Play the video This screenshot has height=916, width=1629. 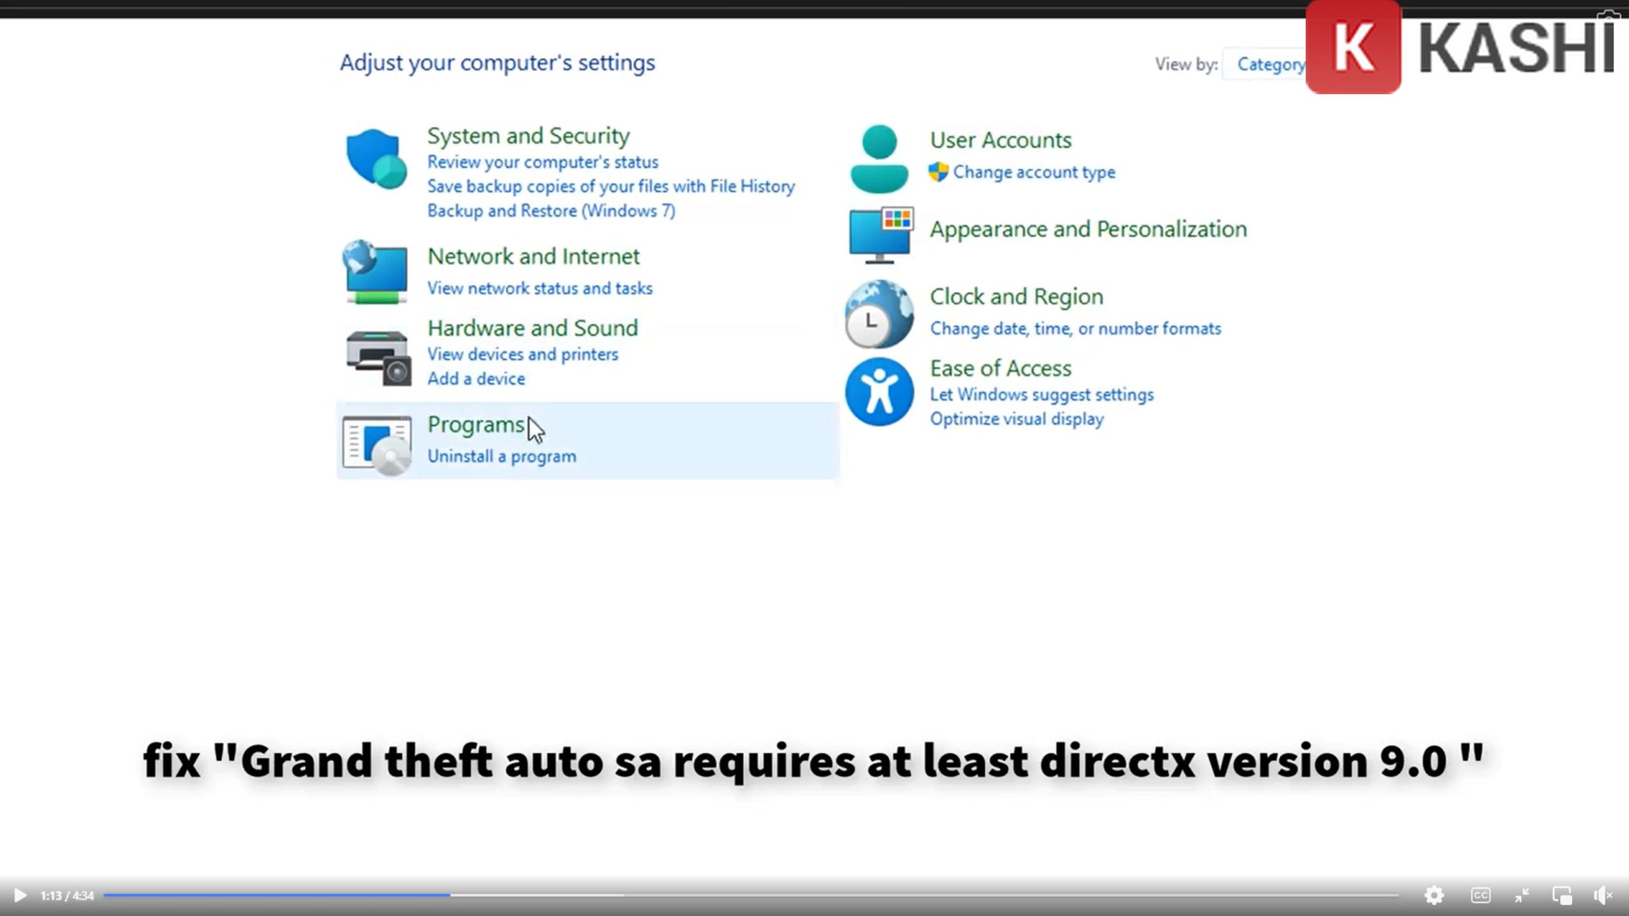click(x=20, y=896)
